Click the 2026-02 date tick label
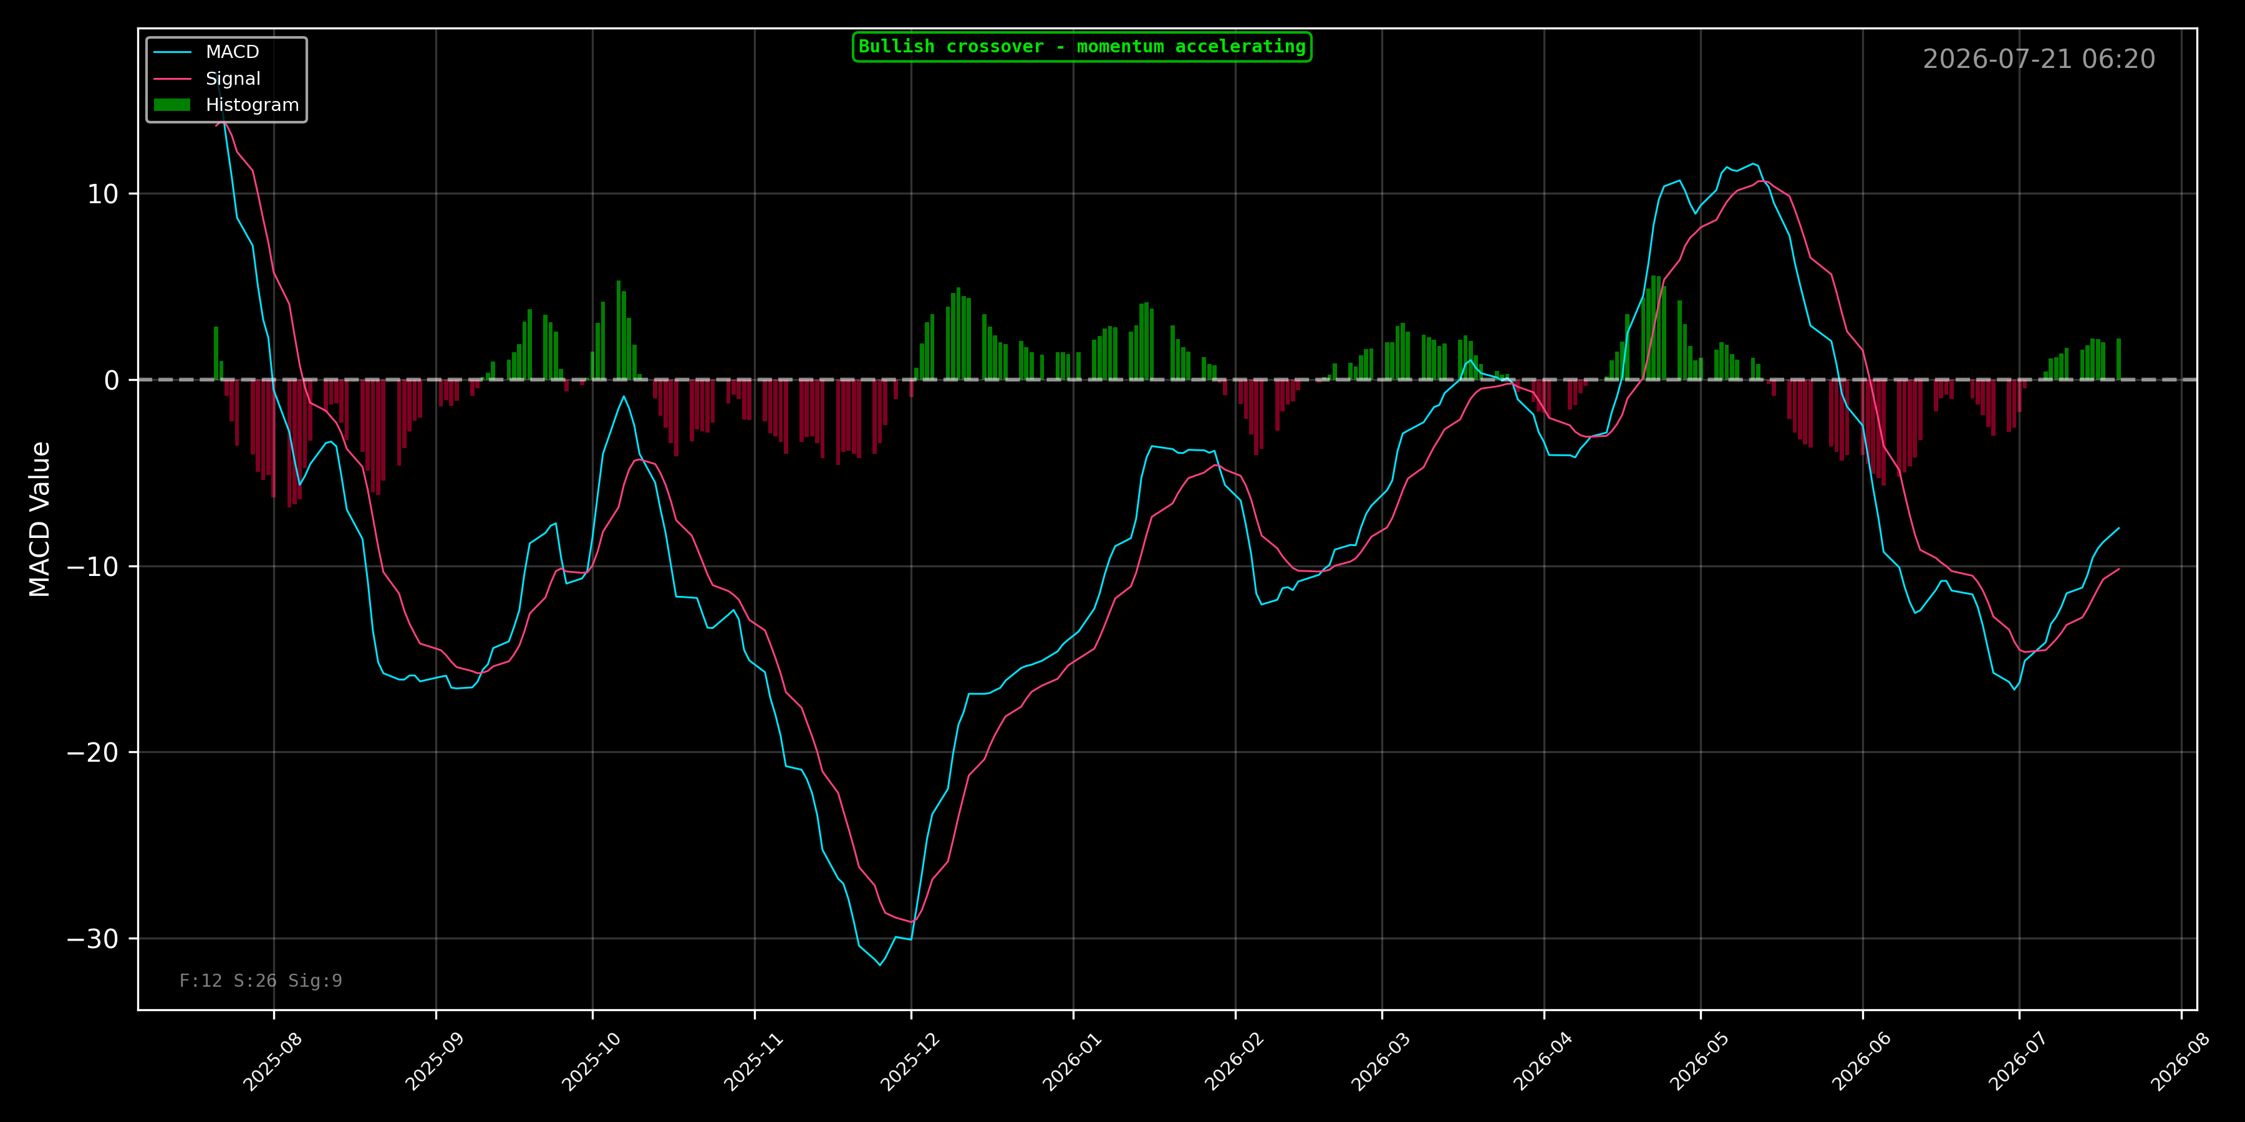This screenshot has width=2245, height=1122. point(1234,1061)
